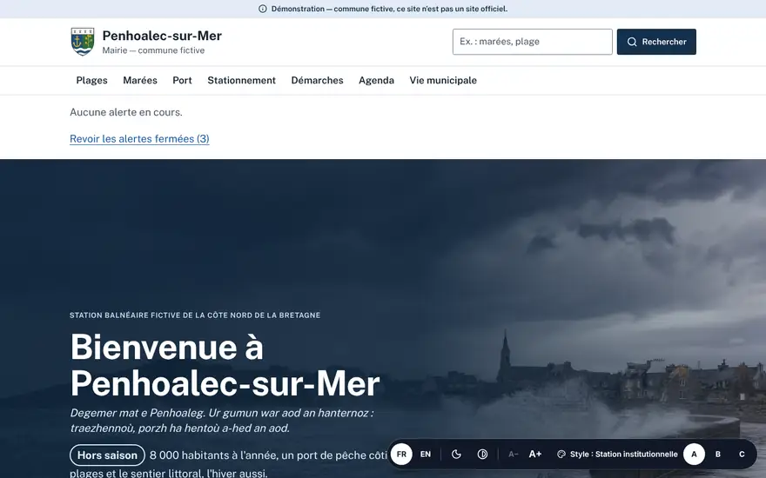Open the Démarches menu item
The height and width of the screenshot is (478, 766).
[x=317, y=81]
